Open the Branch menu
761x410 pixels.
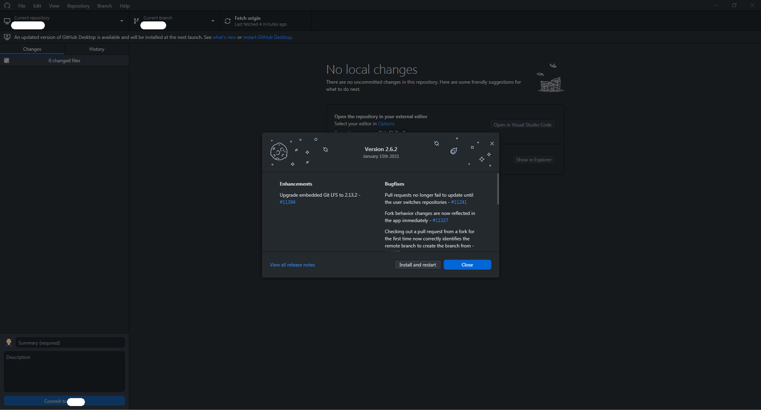[x=105, y=6]
